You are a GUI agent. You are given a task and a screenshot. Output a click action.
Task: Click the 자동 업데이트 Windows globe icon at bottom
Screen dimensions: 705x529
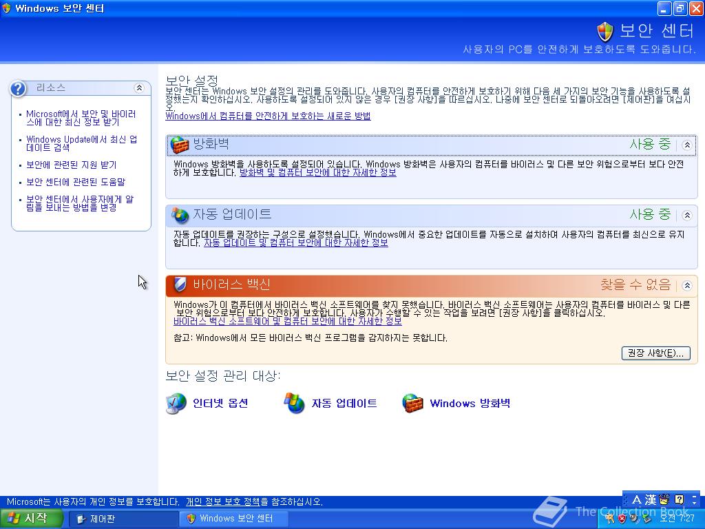click(x=295, y=403)
